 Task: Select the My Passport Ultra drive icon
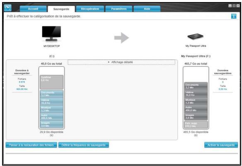(196, 36)
